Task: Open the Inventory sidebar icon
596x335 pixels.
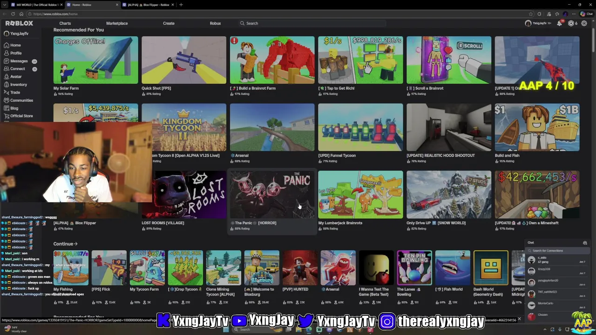Action: click(x=7, y=85)
